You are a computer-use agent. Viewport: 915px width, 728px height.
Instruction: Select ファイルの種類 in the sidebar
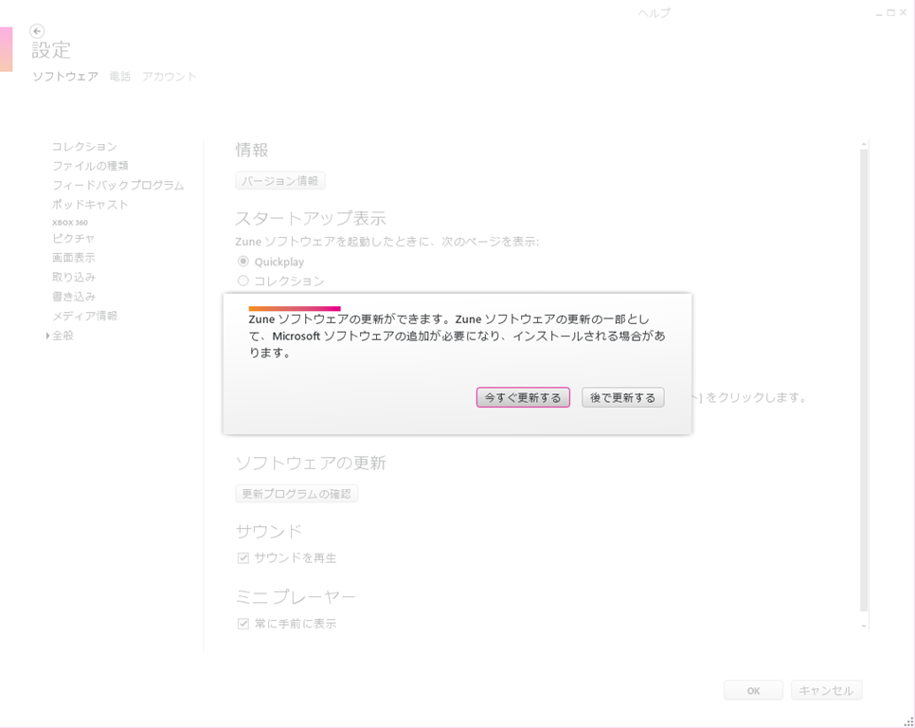[90, 166]
